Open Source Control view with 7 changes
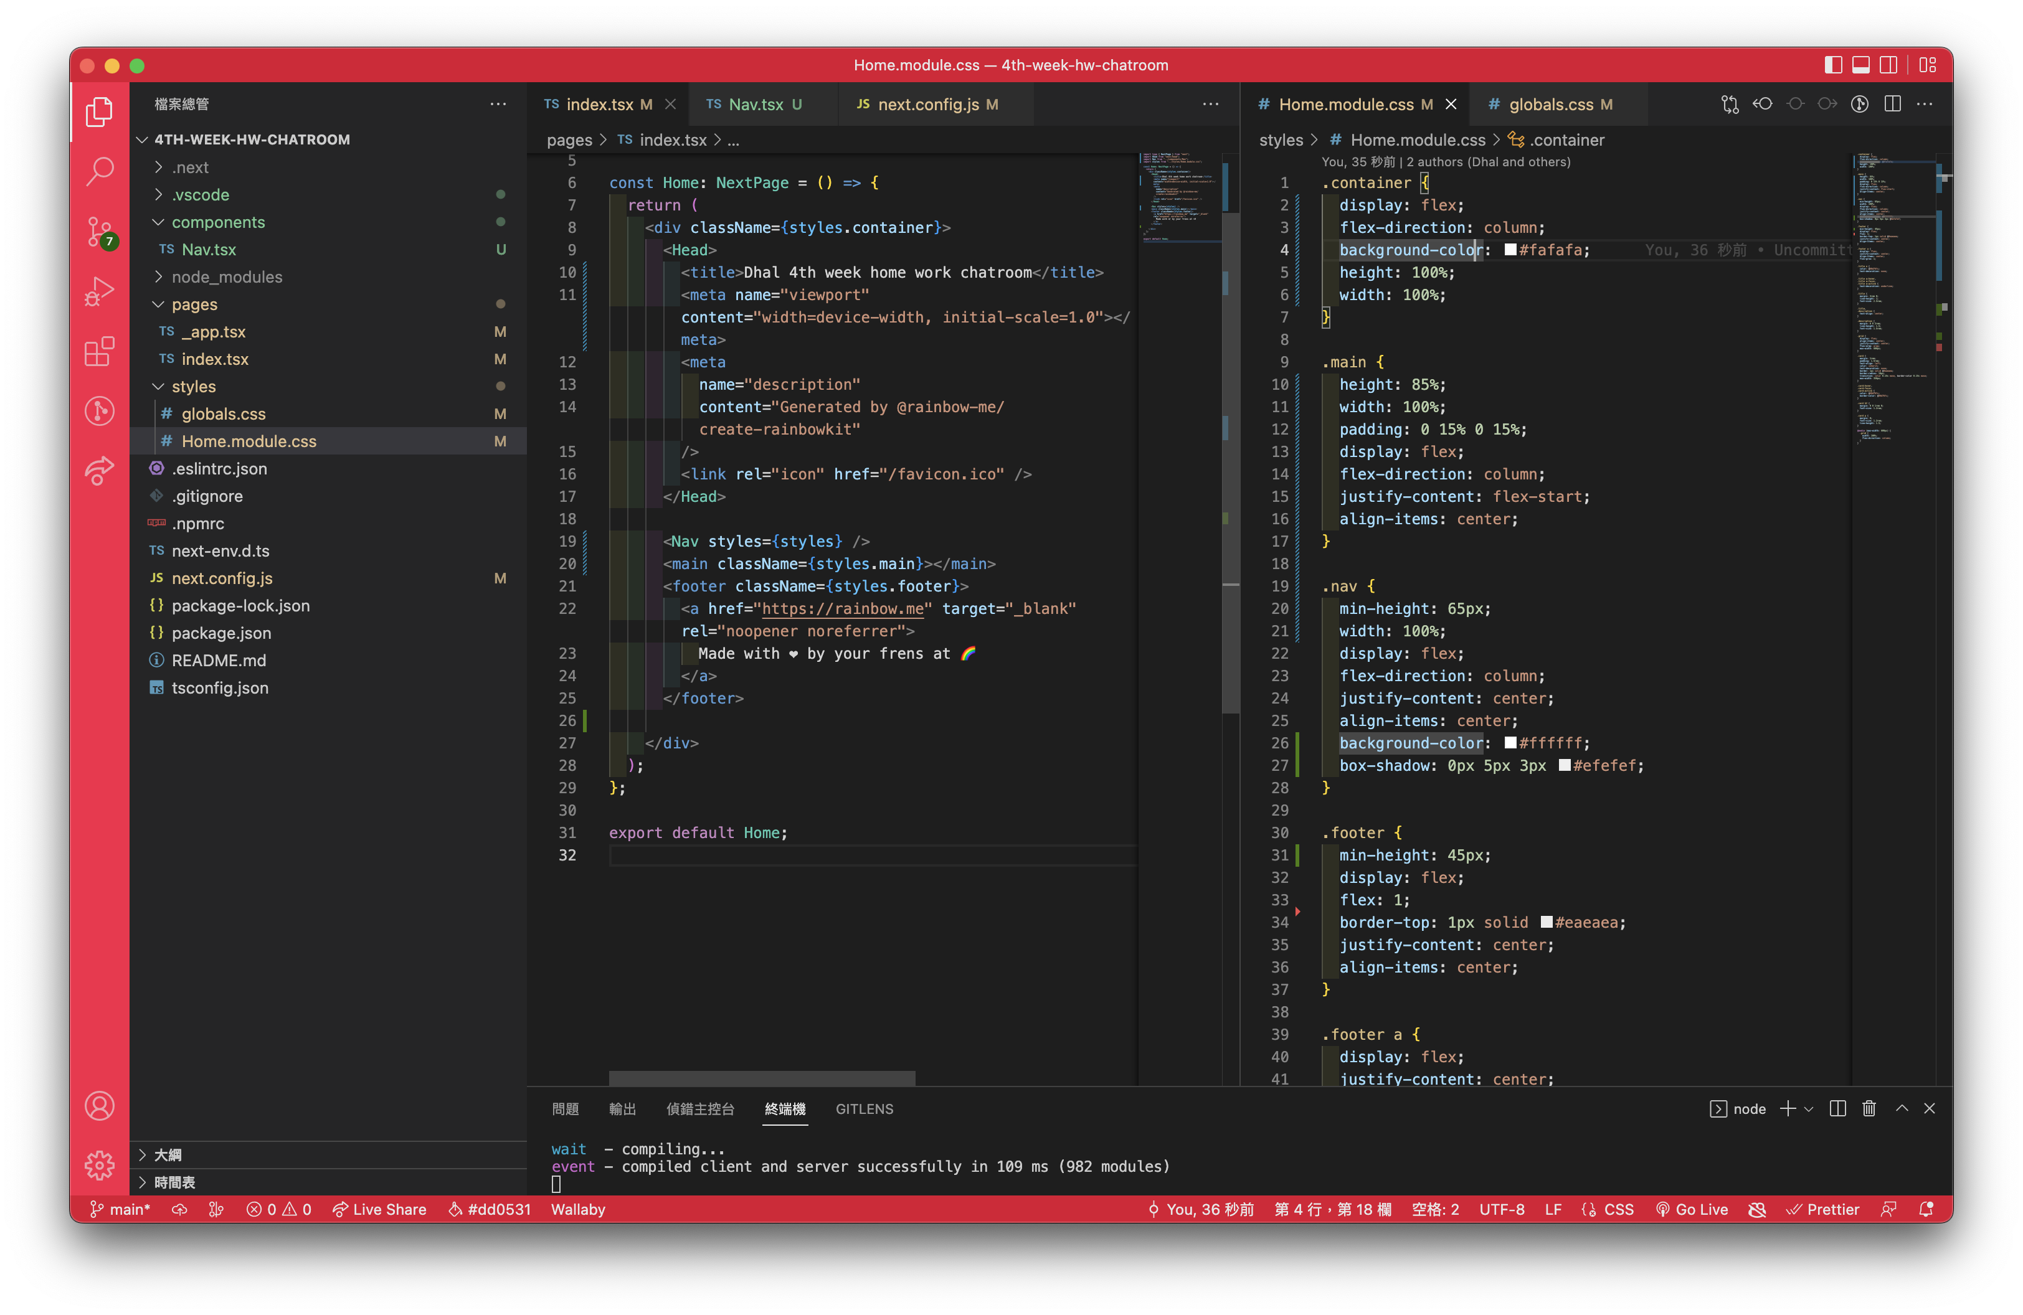The image size is (2023, 1315). click(x=100, y=231)
